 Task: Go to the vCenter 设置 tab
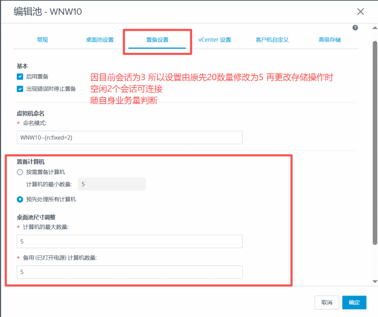click(214, 40)
